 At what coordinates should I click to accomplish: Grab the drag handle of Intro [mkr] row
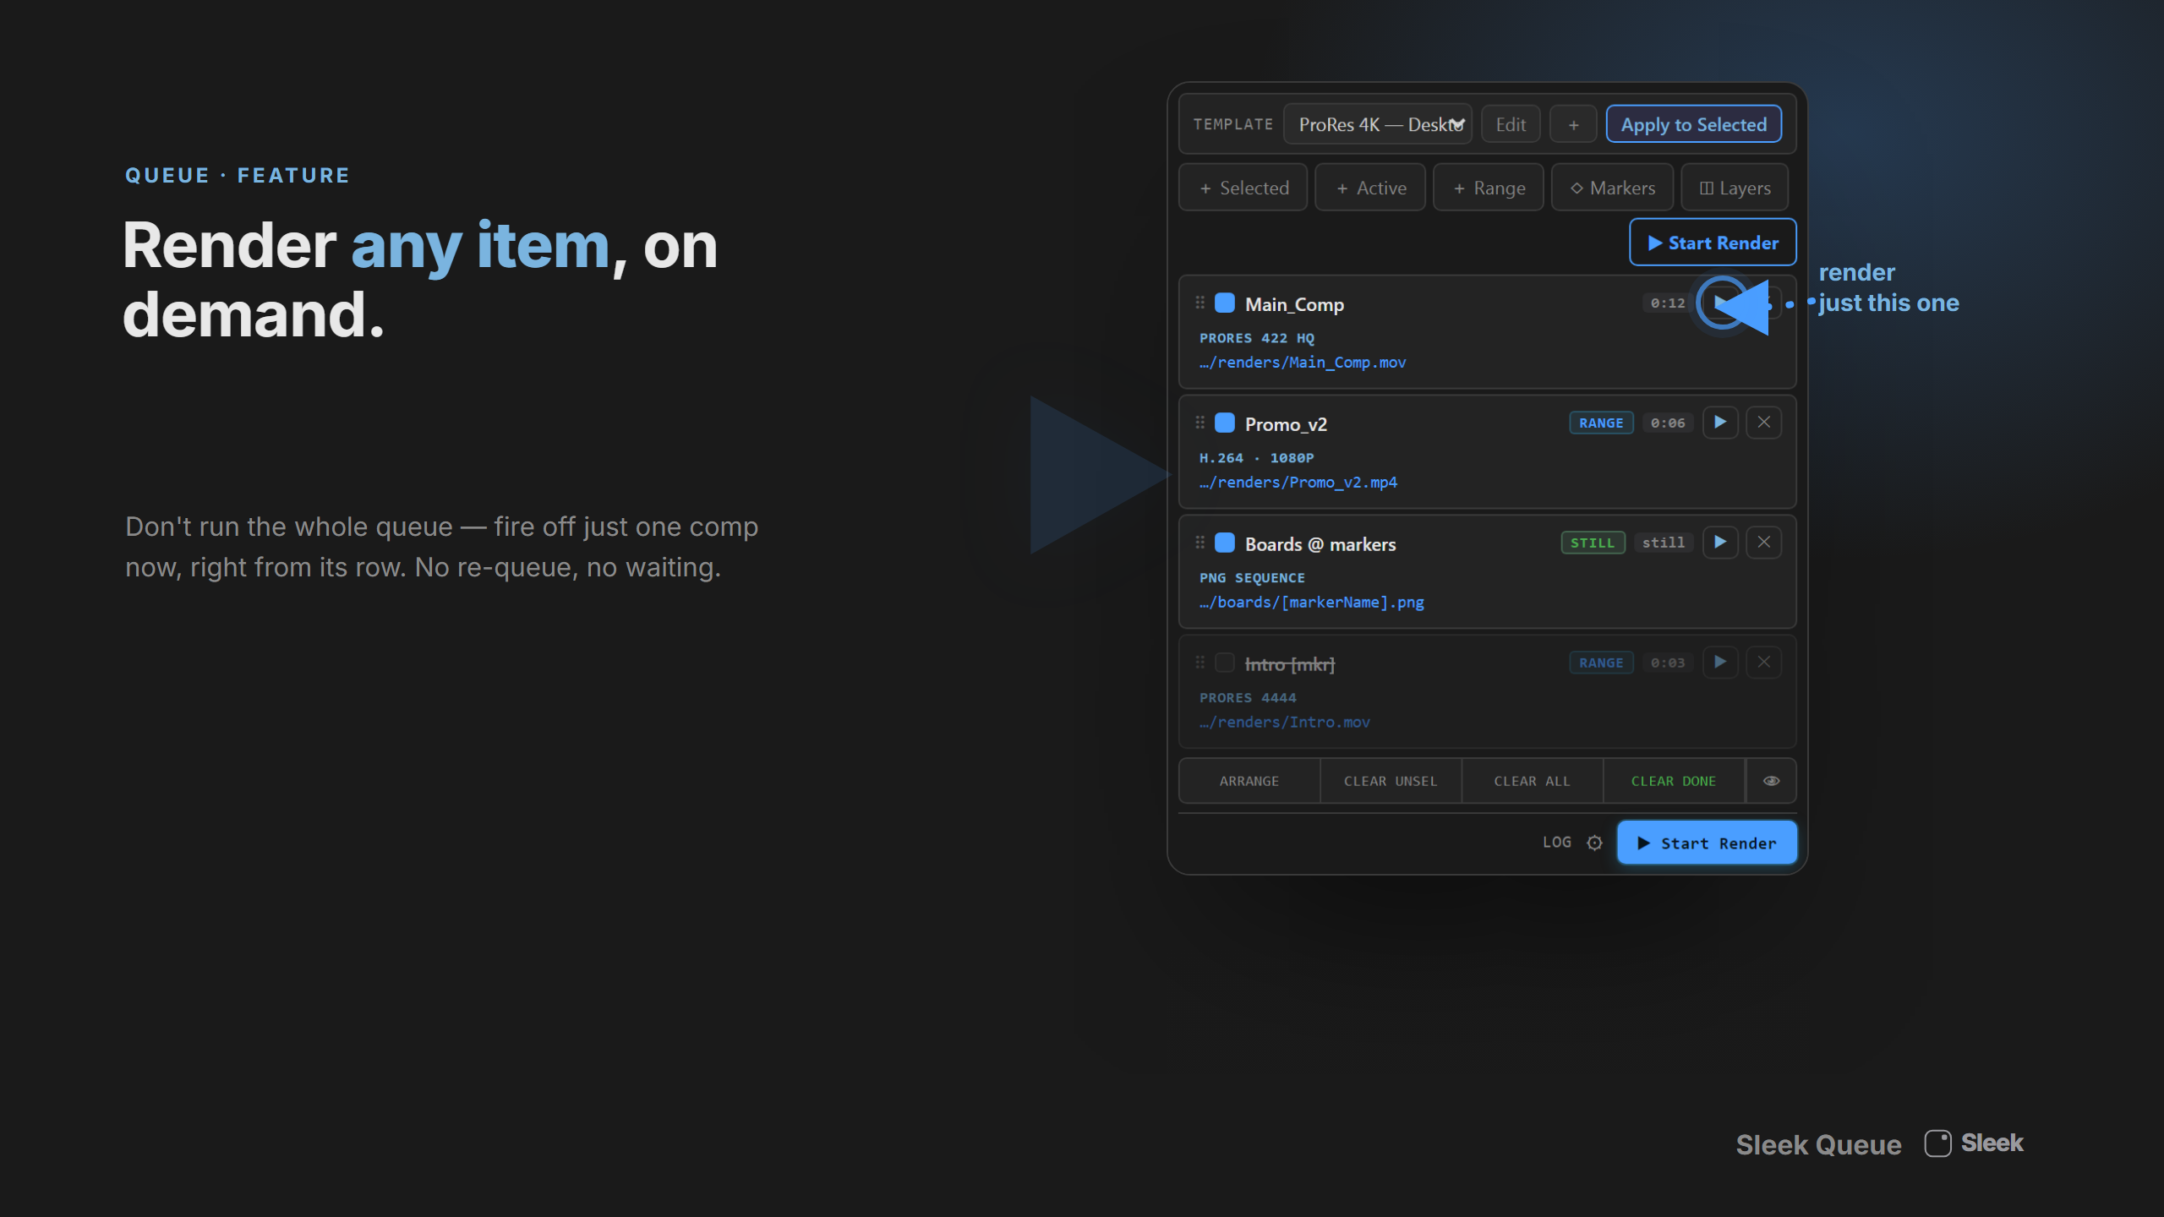click(1199, 663)
